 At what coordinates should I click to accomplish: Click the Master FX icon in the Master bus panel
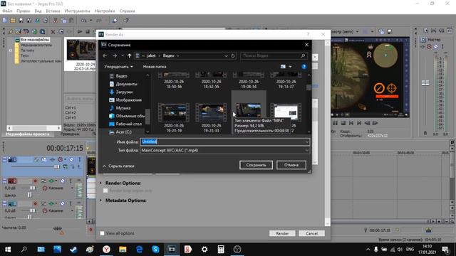click(423, 46)
